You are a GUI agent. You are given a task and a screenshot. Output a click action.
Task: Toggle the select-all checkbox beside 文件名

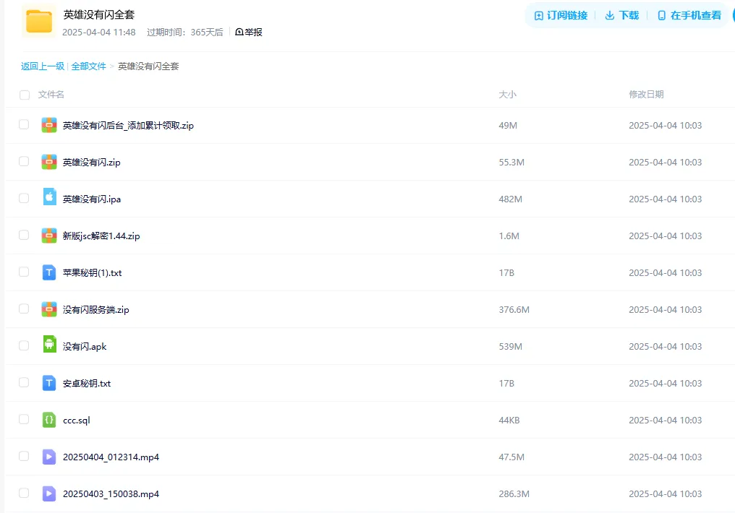tap(25, 95)
